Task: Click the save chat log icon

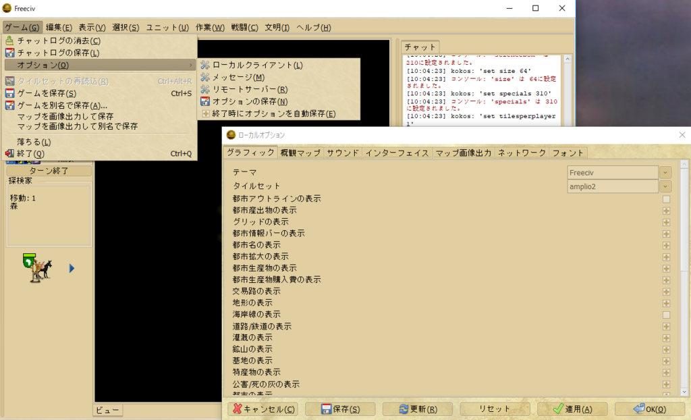Action: [x=9, y=53]
